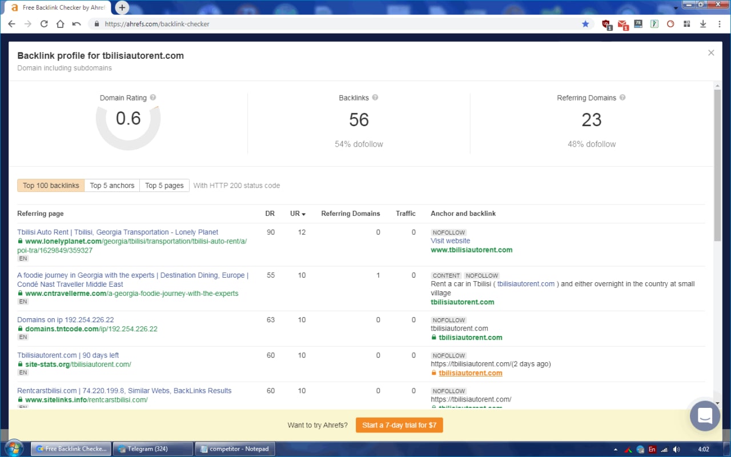Image resolution: width=731 pixels, height=457 pixels.
Task: Select the Top 100 backlinks tab
Action: point(51,186)
